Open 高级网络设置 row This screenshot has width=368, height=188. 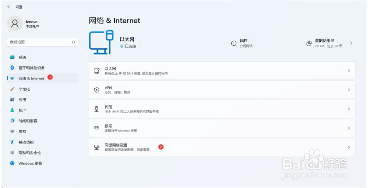pyautogui.click(x=222, y=147)
